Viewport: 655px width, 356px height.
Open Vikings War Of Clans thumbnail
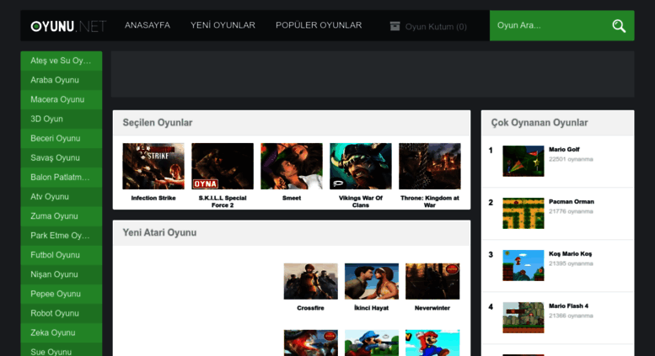click(x=361, y=166)
